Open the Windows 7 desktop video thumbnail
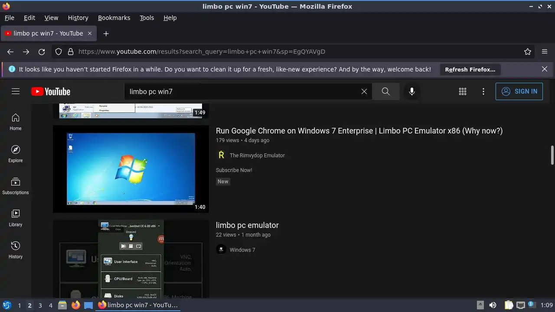 pos(131,169)
